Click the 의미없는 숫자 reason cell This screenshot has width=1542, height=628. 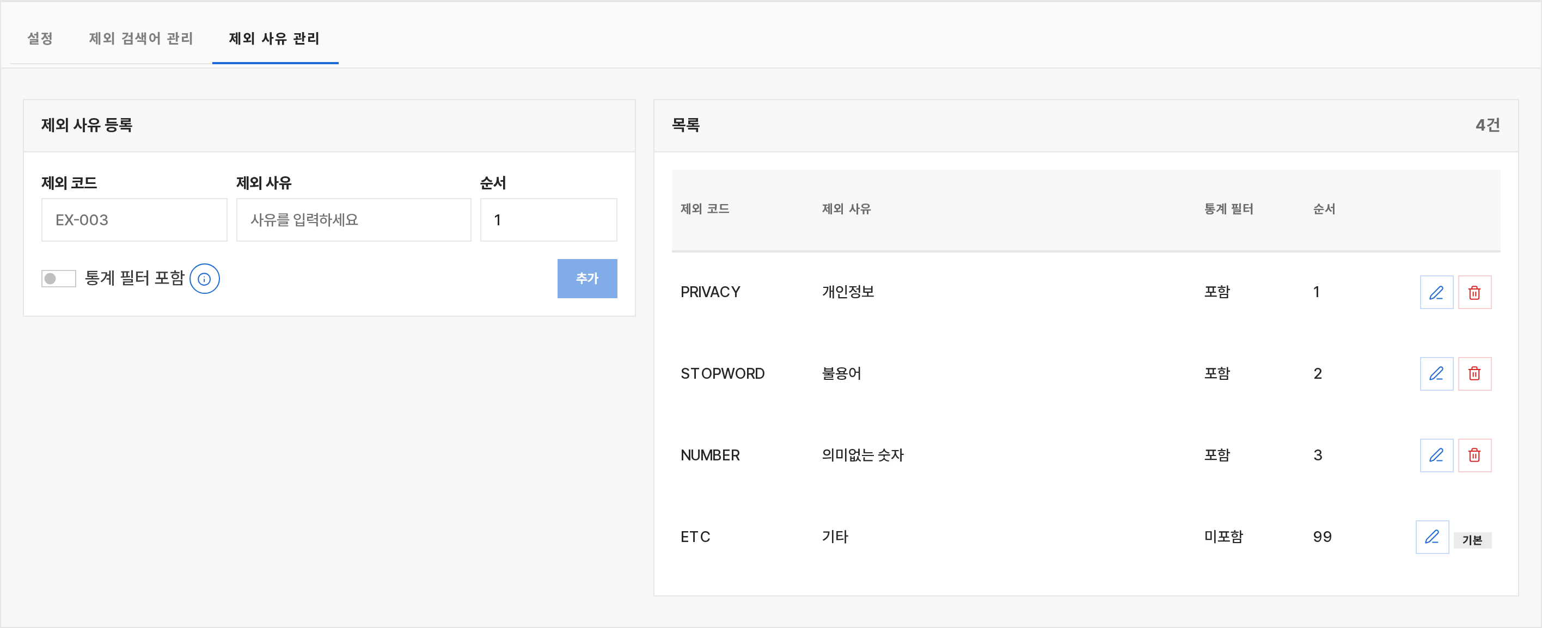click(862, 455)
